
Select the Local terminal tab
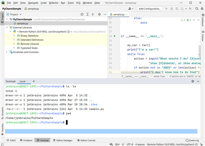(22, 81)
